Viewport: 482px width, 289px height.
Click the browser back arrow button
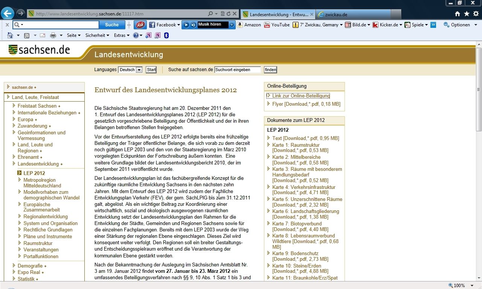[7, 14]
